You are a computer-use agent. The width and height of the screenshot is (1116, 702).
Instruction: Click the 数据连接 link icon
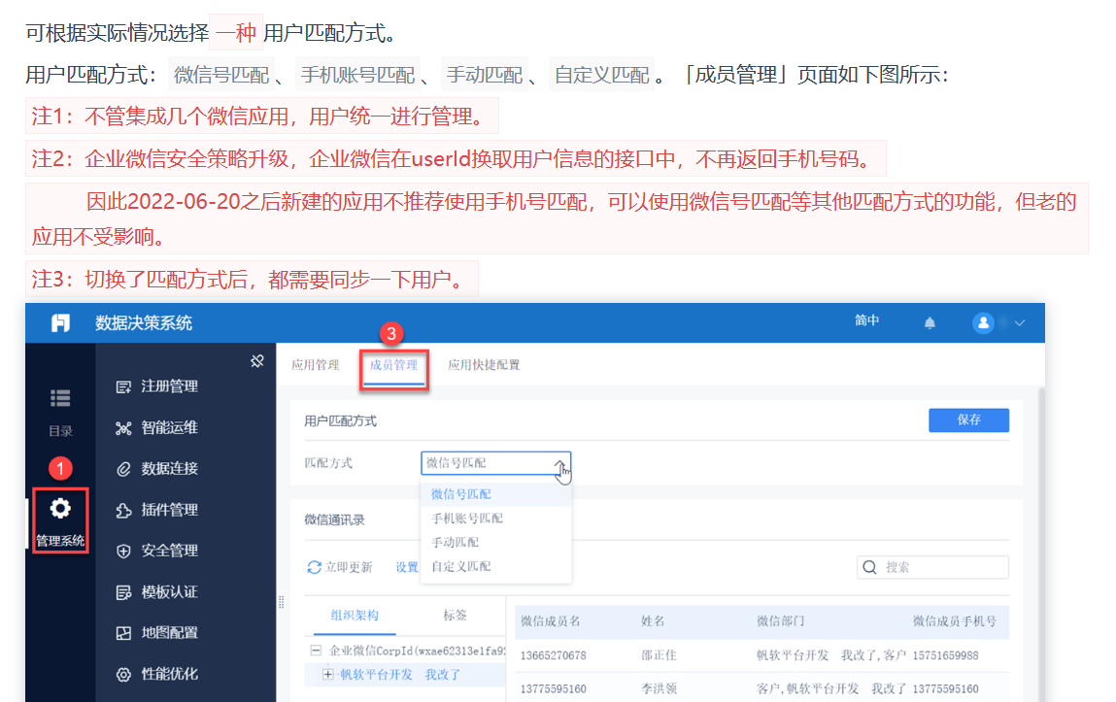click(123, 469)
